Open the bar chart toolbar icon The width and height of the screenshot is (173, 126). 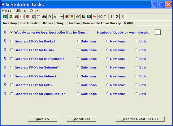coord(84,17)
